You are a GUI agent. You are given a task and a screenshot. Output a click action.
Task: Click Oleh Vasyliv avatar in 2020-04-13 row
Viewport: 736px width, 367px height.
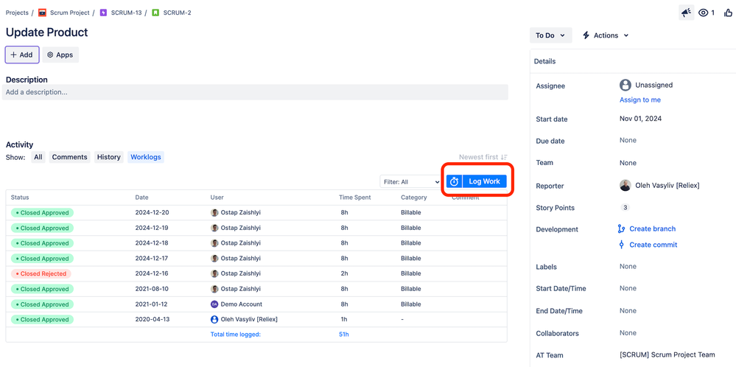(214, 319)
